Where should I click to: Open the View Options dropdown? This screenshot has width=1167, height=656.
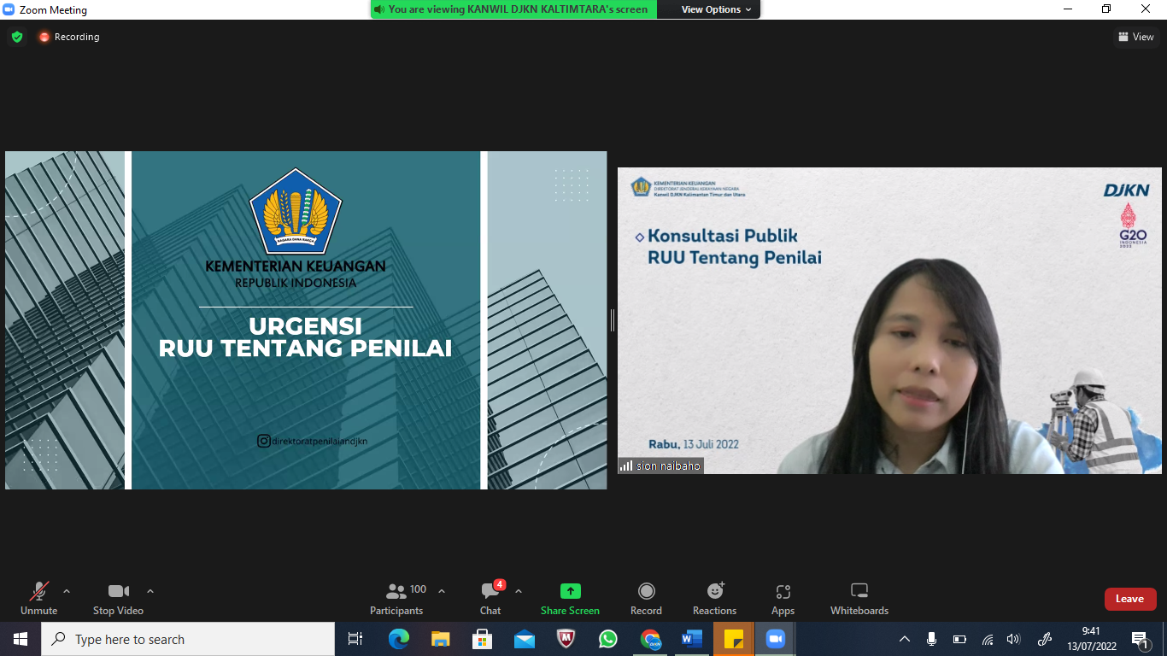[716, 9]
